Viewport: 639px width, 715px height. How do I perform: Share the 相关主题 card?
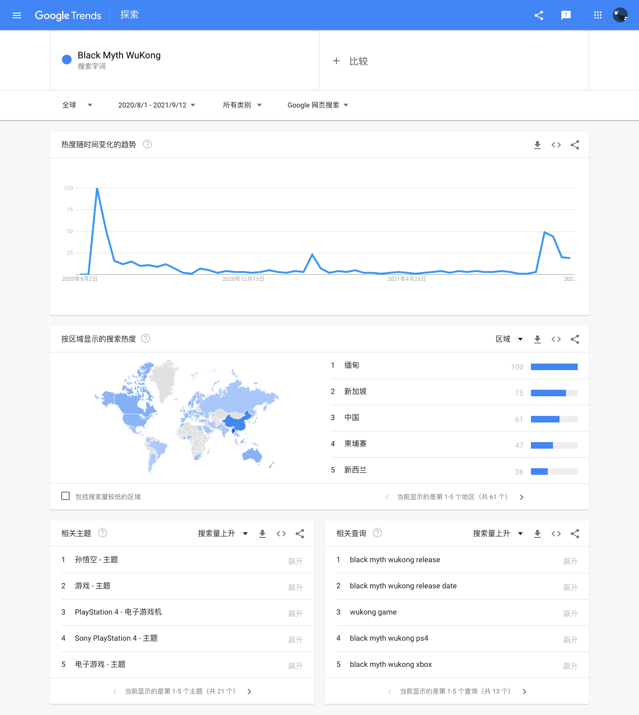(x=300, y=534)
